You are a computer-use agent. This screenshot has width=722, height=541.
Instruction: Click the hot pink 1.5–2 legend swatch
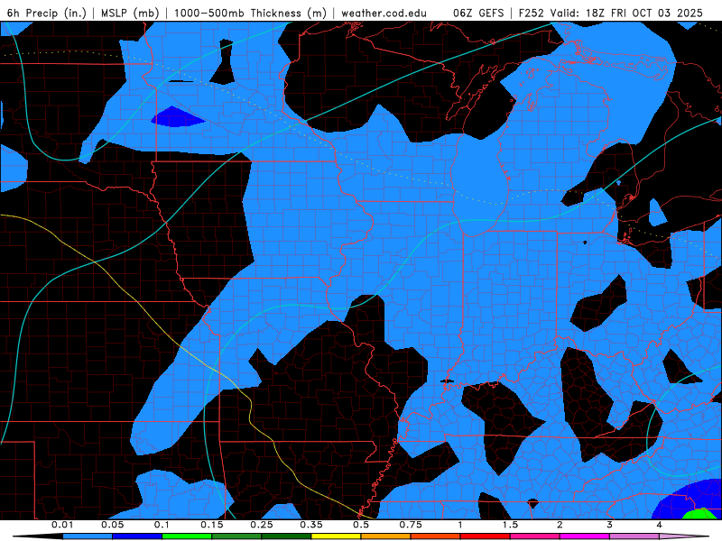click(x=535, y=536)
